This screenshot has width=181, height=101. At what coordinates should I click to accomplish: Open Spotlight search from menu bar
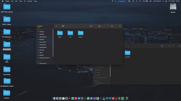tap(163, 1)
